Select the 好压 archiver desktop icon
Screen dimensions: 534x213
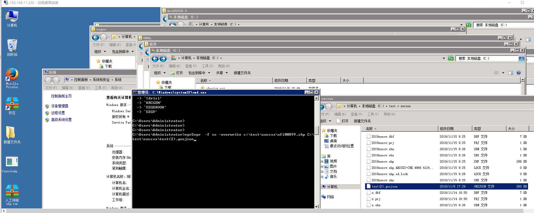tap(12, 106)
